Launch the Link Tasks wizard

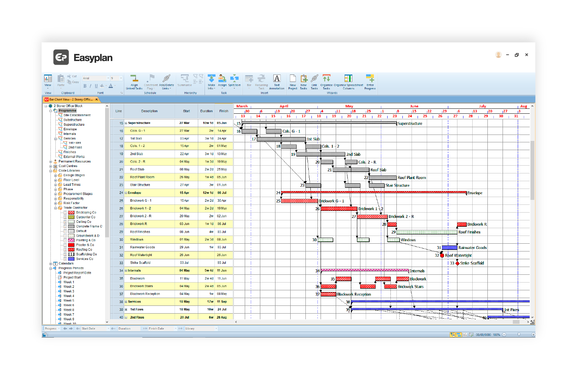click(314, 81)
